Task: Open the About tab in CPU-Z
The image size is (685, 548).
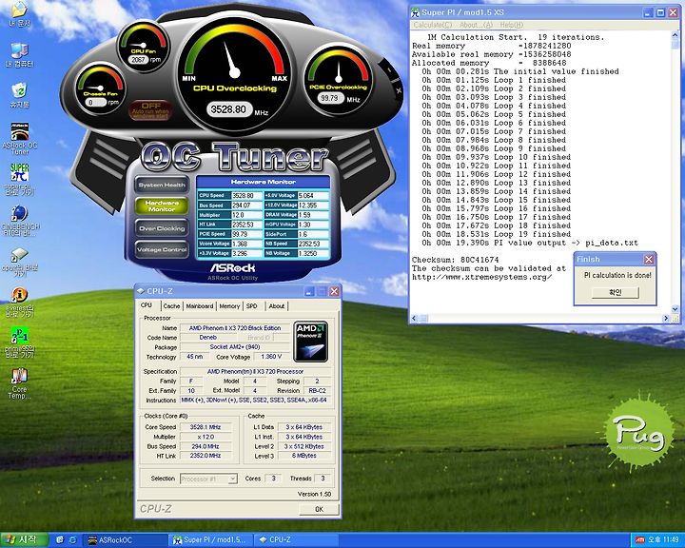Action: click(x=277, y=306)
